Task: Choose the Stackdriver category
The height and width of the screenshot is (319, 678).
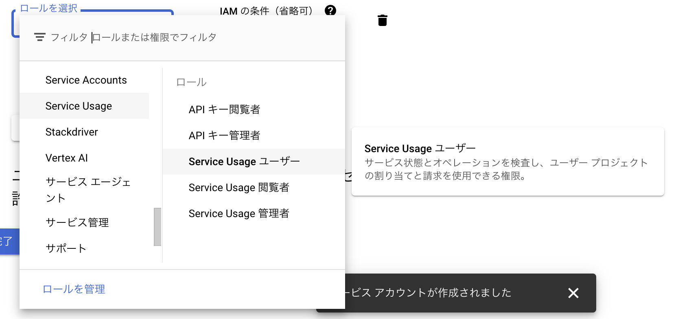Action: [x=72, y=132]
